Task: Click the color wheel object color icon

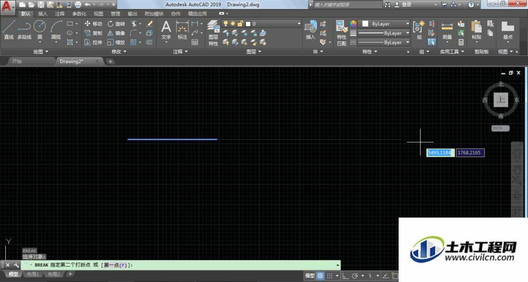Action: [x=353, y=24]
